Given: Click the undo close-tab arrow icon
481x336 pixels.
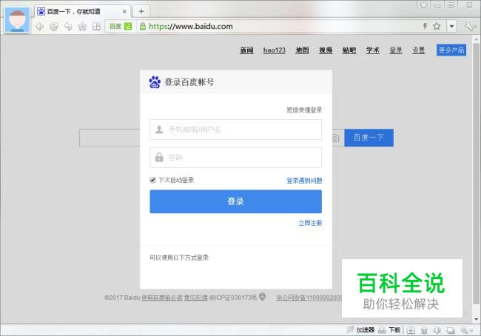Looking at the screenshot, I should 68,27.
